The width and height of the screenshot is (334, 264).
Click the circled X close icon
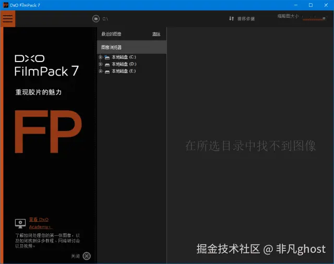point(87,256)
